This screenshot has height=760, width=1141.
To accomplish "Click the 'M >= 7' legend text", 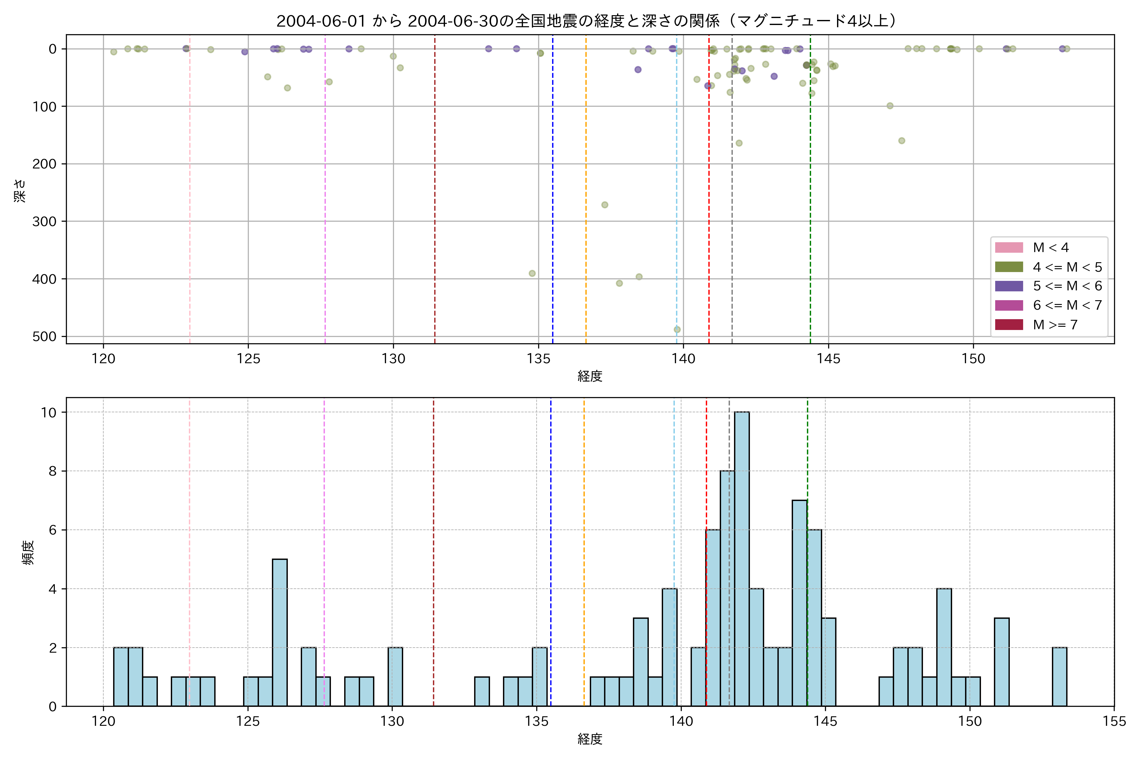I will (x=1055, y=325).
